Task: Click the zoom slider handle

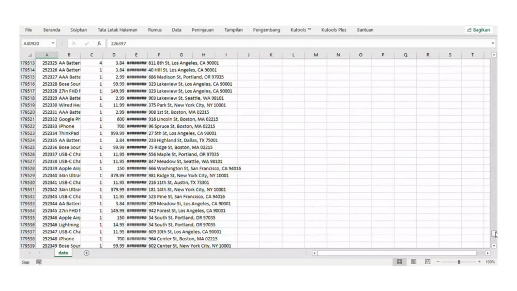Action: [x=459, y=262]
